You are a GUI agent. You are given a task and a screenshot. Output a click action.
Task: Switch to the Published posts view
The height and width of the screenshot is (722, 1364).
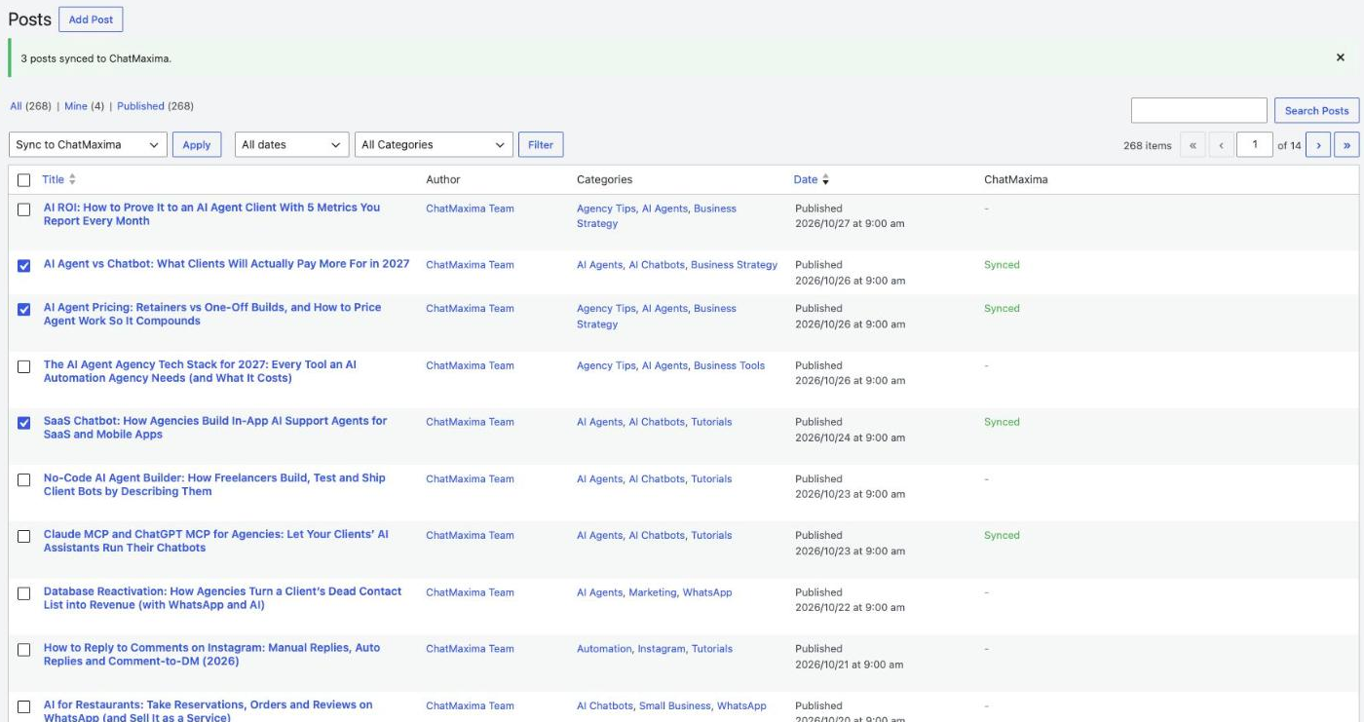click(140, 106)
